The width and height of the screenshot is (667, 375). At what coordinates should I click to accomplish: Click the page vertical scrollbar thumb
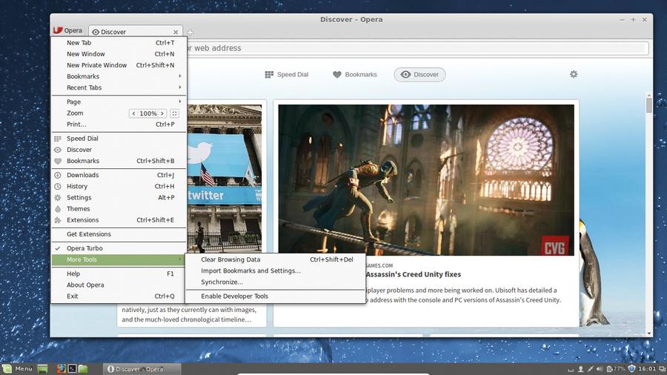648,105
